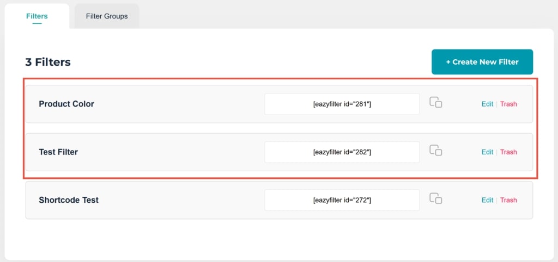
Task: Edit the Product Color filter
Action: pyautogui.click(x=487, y=104)
